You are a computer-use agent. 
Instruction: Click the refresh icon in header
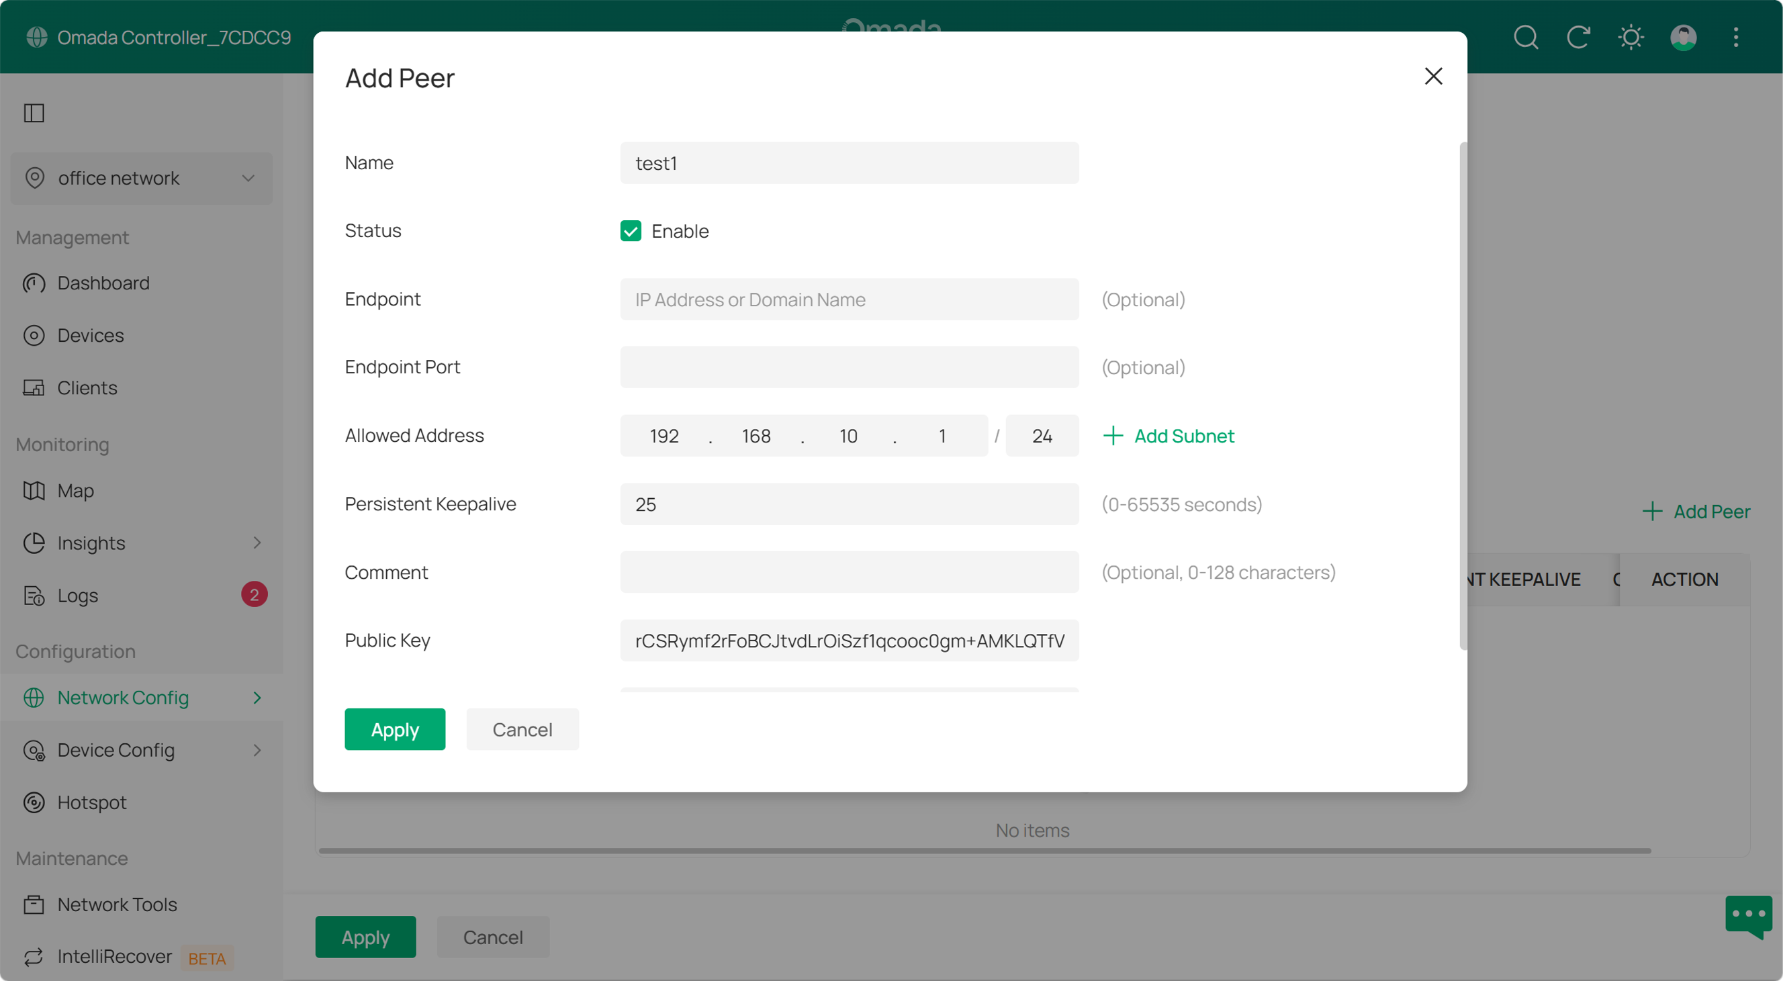coord(1578,37)
